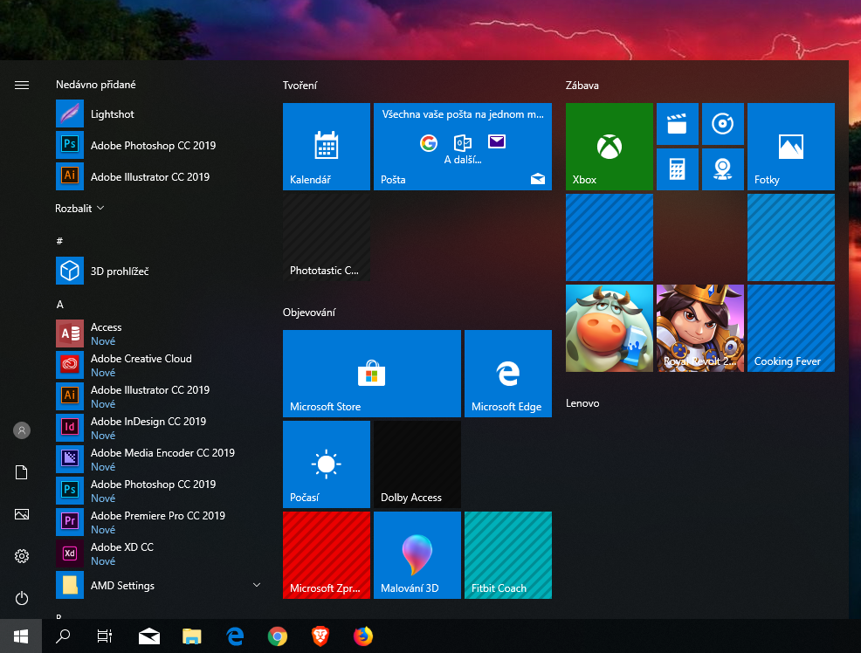The height and width of the screenshot is (653, 861).
Task: Open the Microsoft Zprávy news tile
Action: [327, 554]
